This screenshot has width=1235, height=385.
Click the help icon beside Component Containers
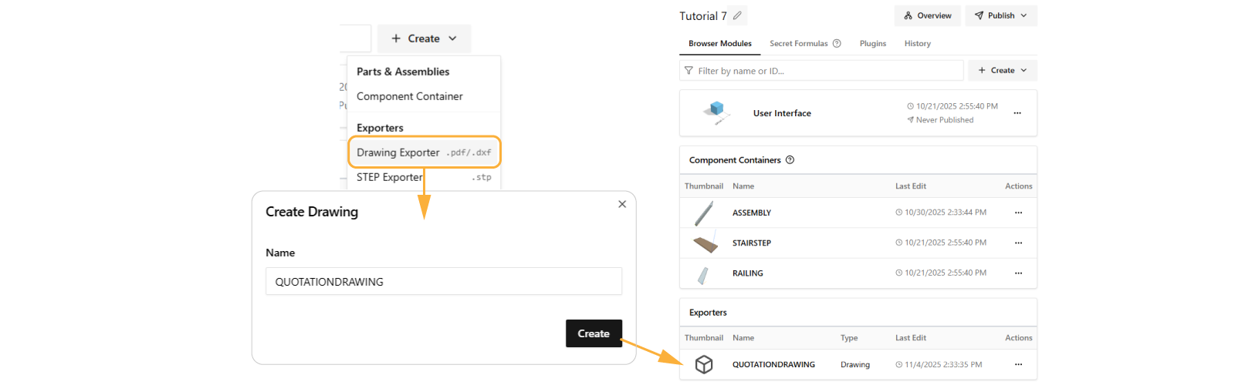tap(790, 160)
